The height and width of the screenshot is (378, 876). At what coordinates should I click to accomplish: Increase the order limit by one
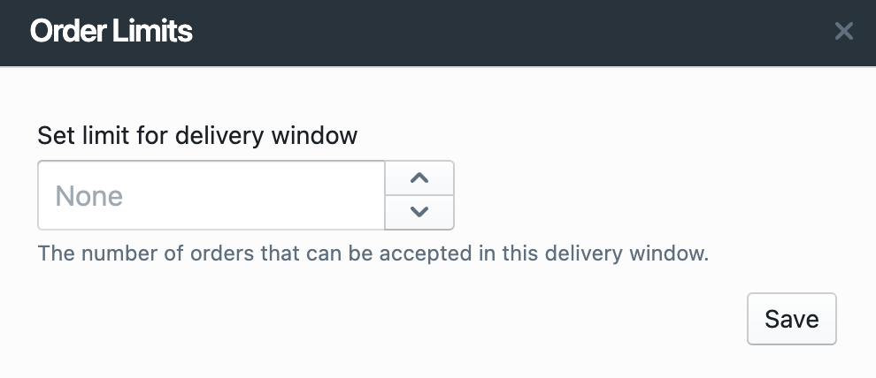pos(419,178)
